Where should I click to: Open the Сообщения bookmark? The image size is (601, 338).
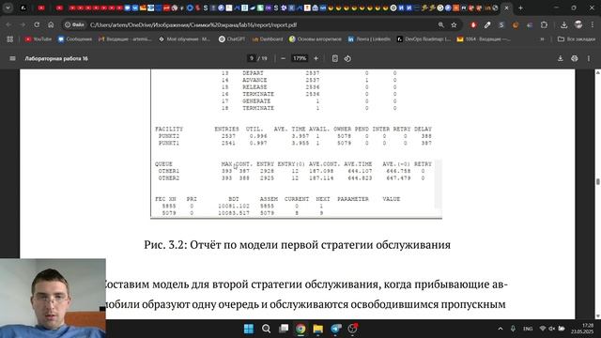click(75, 39)
